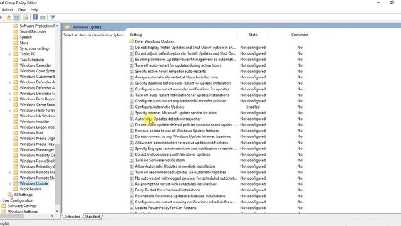This screenshot has height=226, width=401.
Task: Click policy icon for Delay Restart for scheduled installations
Action: pyautogui.click(x=132, y=190)
